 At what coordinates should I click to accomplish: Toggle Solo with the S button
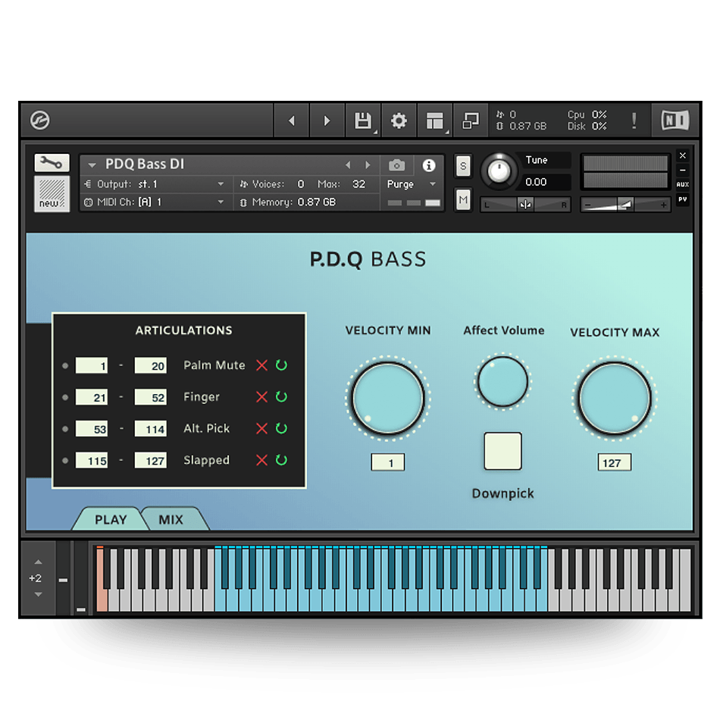[x=463, y=166]
